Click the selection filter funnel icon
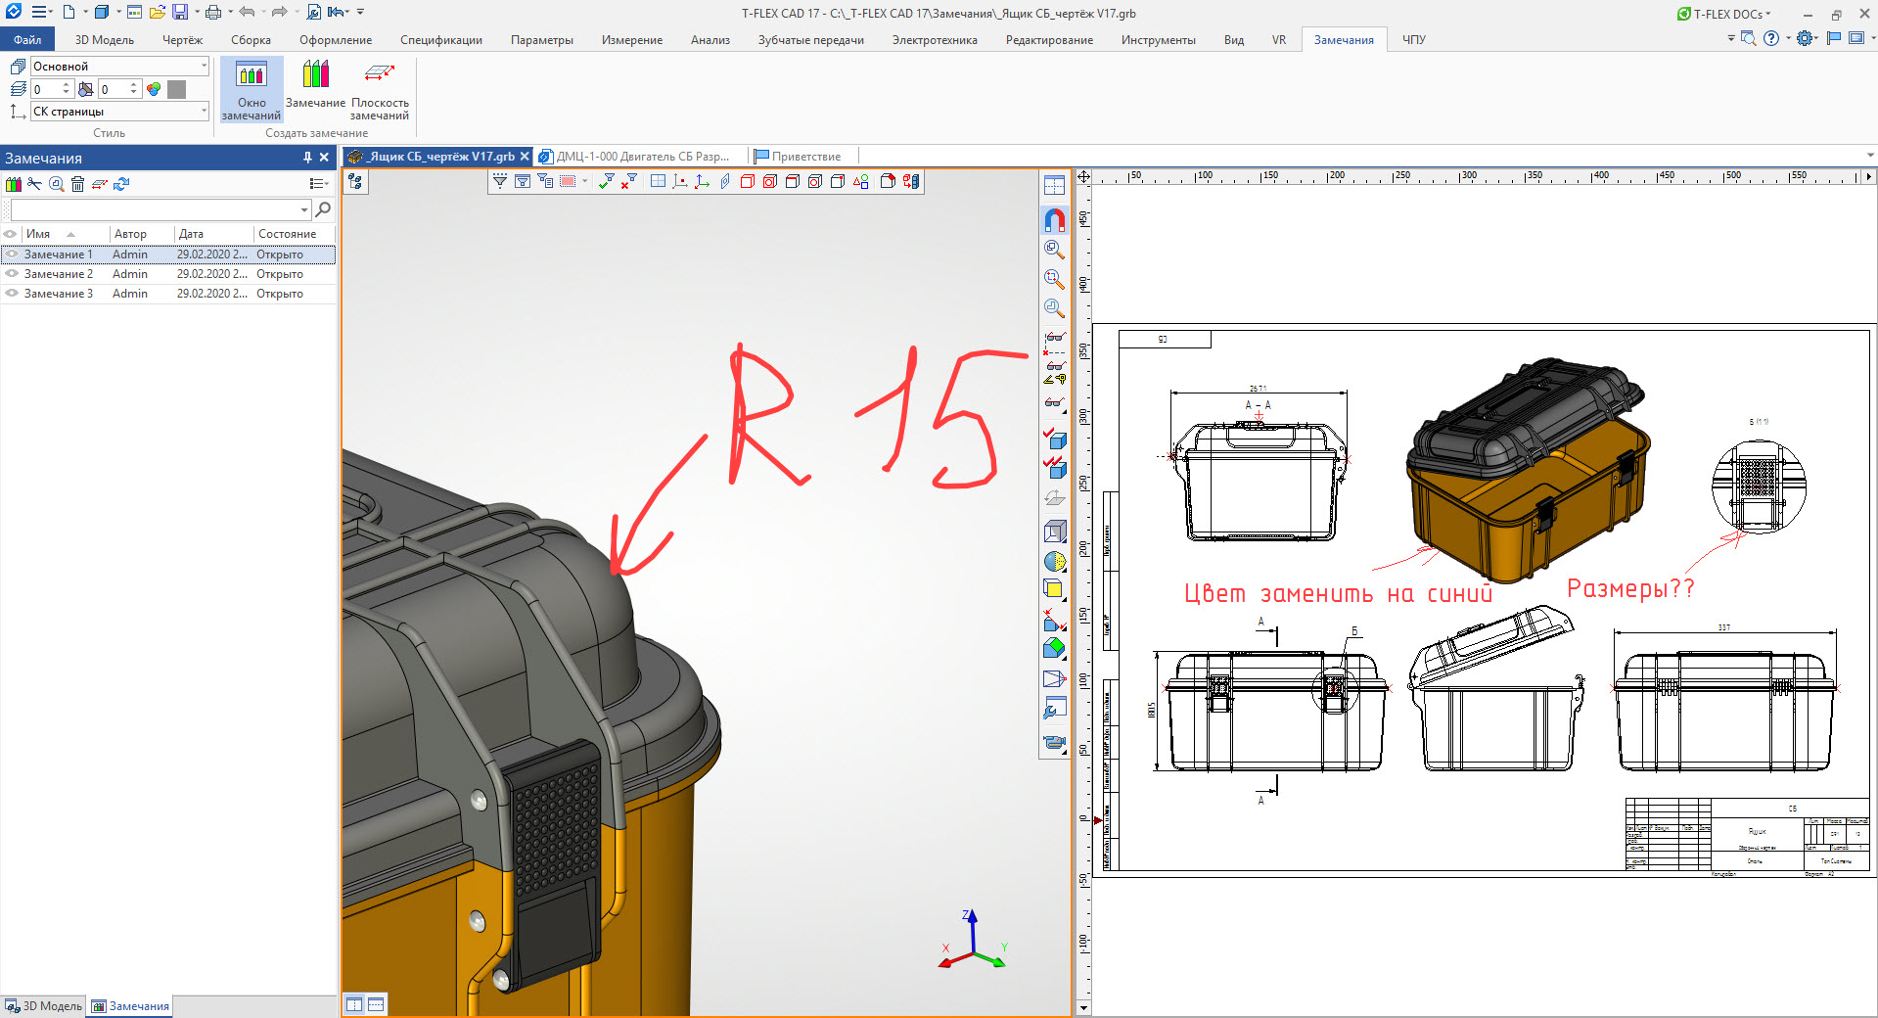The image size is (1878, 1018). [x=500, y=181]
